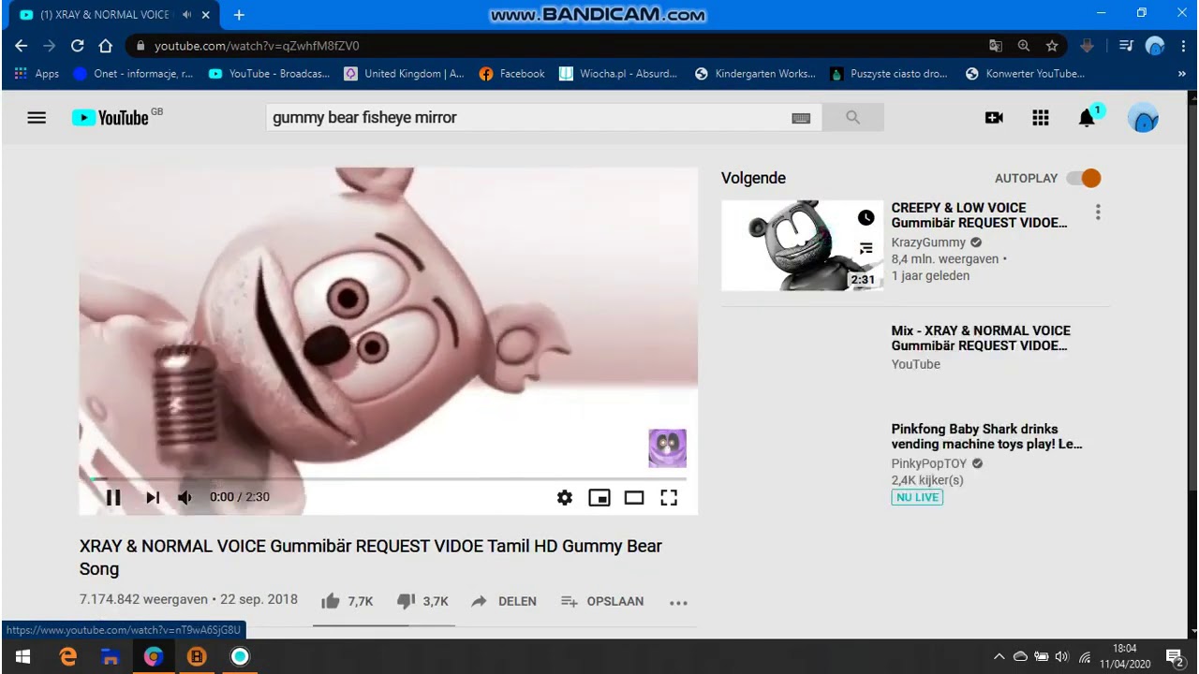
Task: Show more bookmarks with the chevron
Action: coord(1182,74)
